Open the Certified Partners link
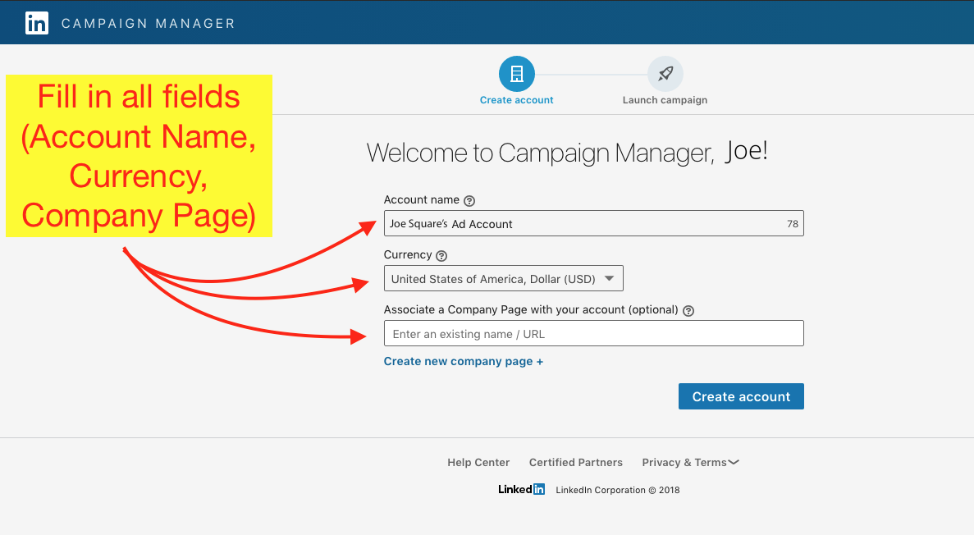The width and height of the screenshot is (974, 535). pos(576,462)
